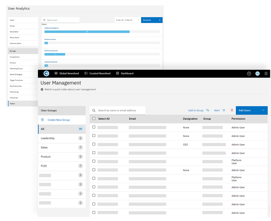271x221 pixels.
Task: Click the red trash delete icon
Action: tap(232, 110)
